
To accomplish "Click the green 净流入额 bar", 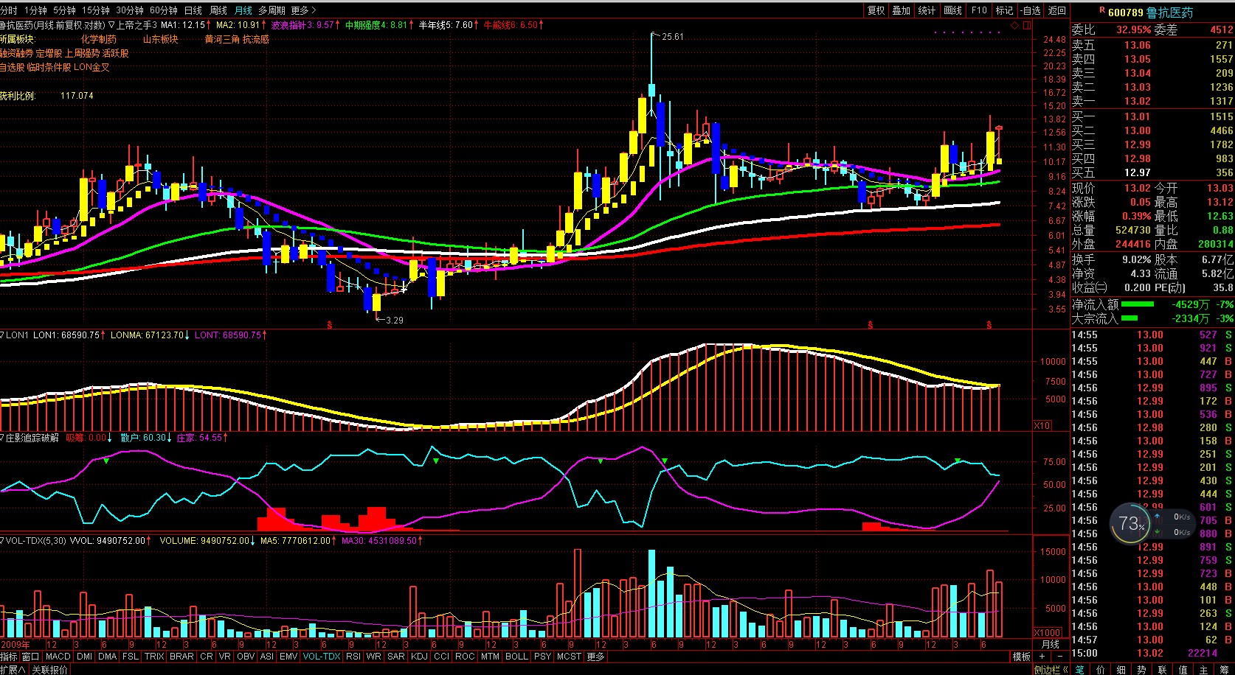I will (x=1137, y=304).
